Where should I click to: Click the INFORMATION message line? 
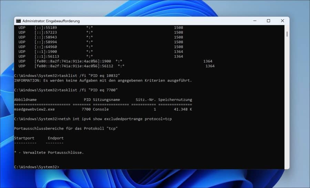click(x=103, y=80)
